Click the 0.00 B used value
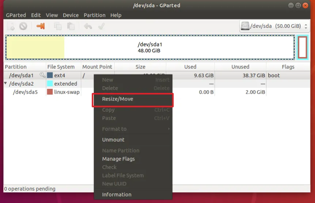 pos(206,92)
